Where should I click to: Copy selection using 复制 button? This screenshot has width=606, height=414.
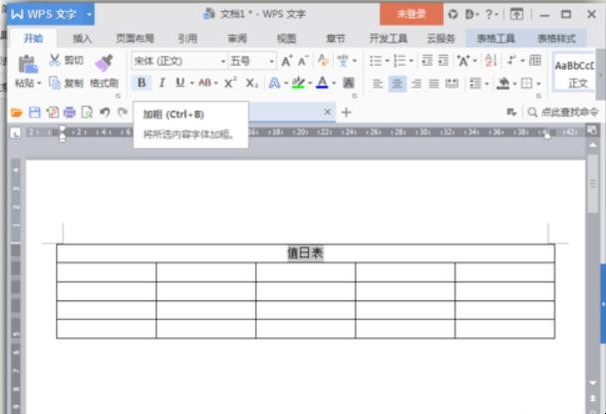(66, 83)
